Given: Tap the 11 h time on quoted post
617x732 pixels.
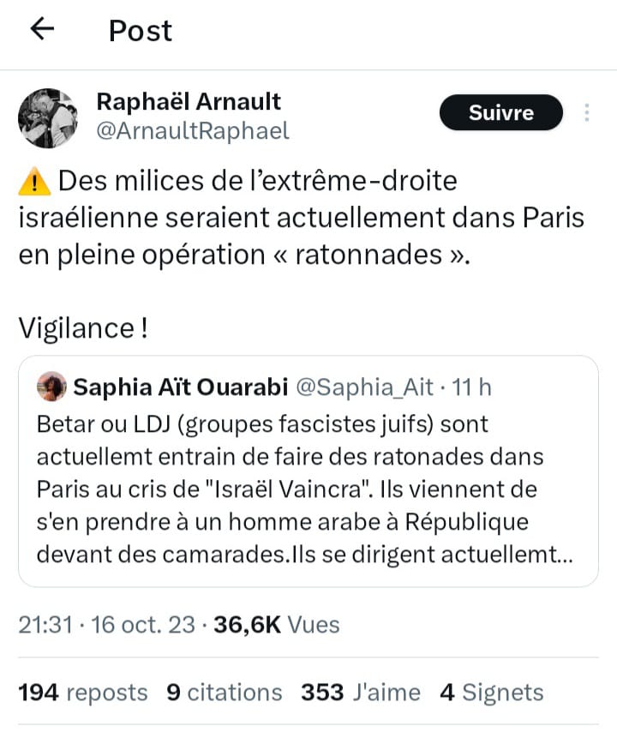Looking at the screenshot, I should pyautogui.click(x=471, y=387).
